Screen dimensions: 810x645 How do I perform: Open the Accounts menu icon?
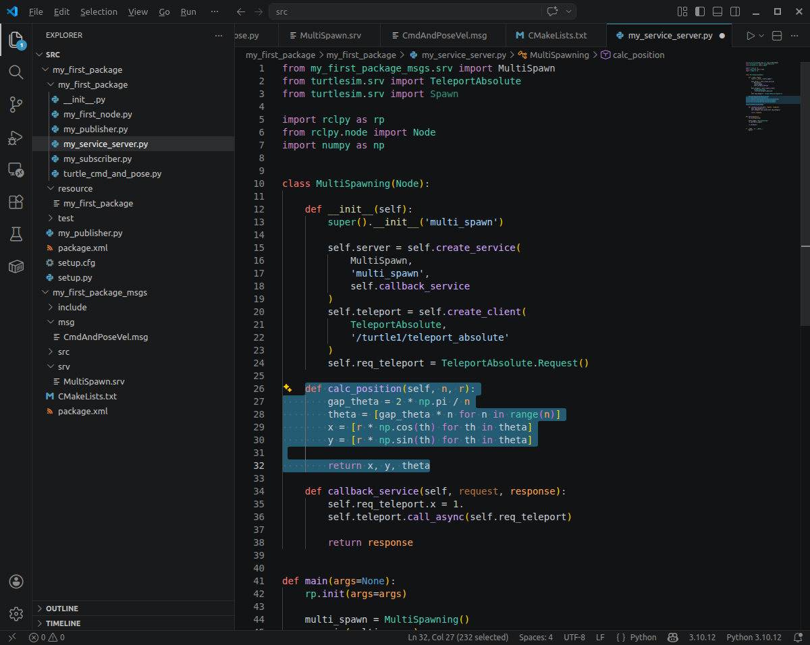click(x=16, y=582)
